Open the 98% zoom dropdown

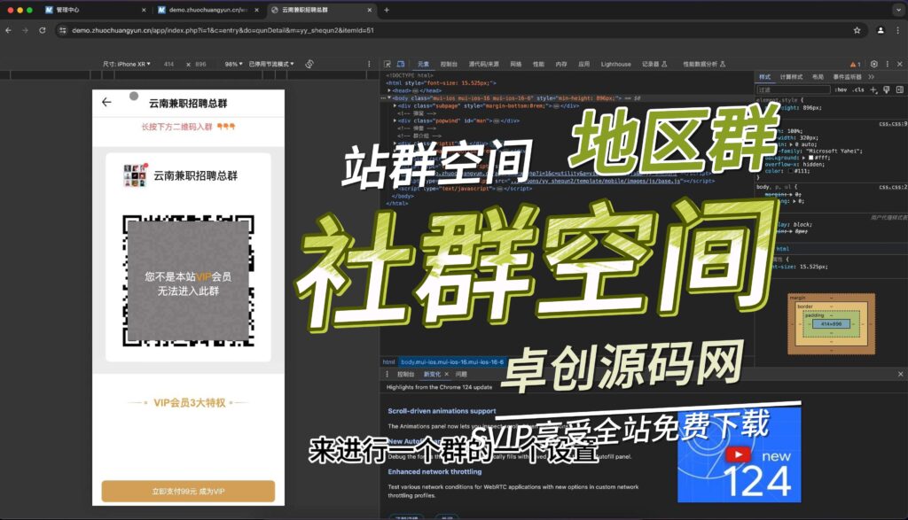233,64
